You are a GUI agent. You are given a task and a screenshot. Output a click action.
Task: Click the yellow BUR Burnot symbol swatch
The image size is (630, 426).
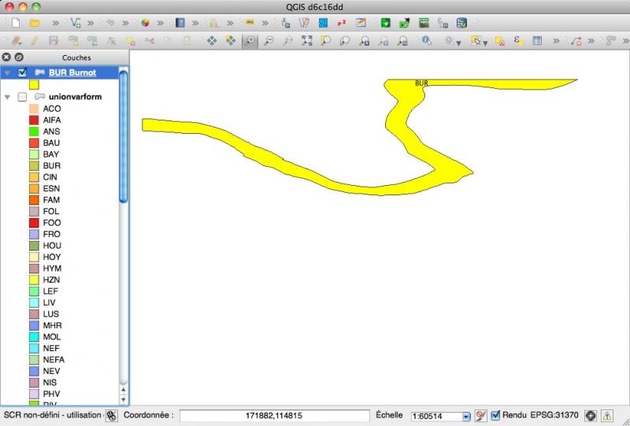click(x=35, y=84)
